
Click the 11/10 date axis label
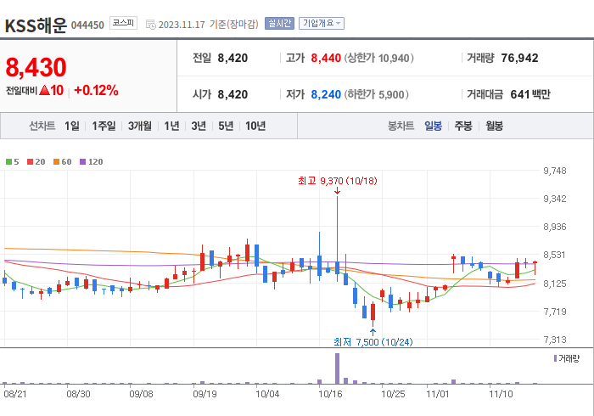click(501, 394)
